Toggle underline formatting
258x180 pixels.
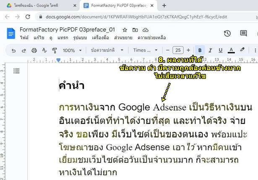[221, 50]
